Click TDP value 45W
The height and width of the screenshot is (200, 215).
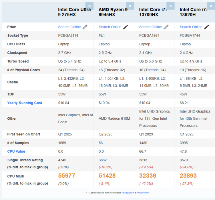[183, 94]
